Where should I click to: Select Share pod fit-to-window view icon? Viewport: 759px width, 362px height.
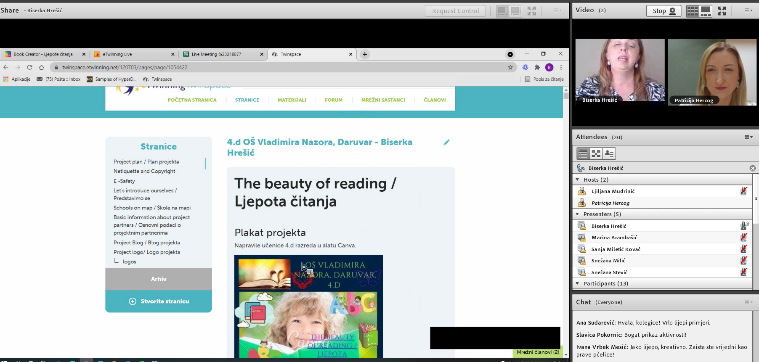click(x=502, y=11)
